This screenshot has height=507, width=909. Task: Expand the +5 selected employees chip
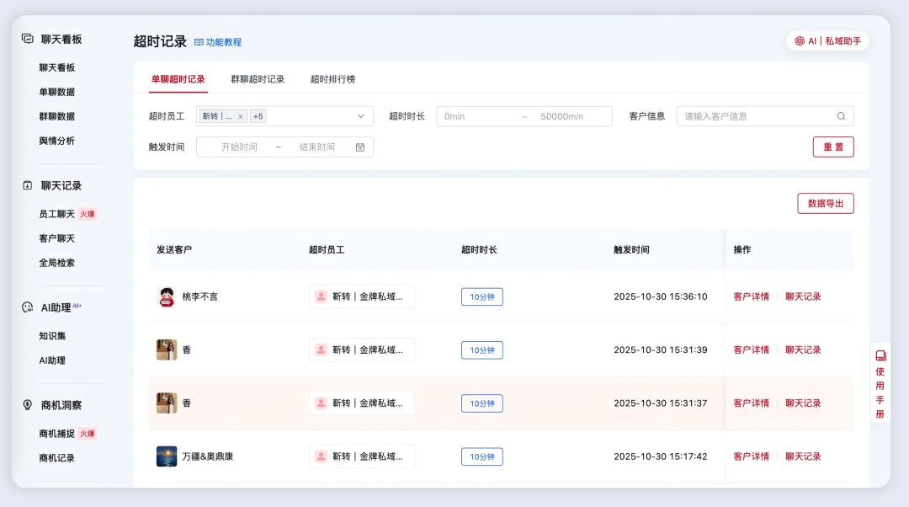coord(258,115)
